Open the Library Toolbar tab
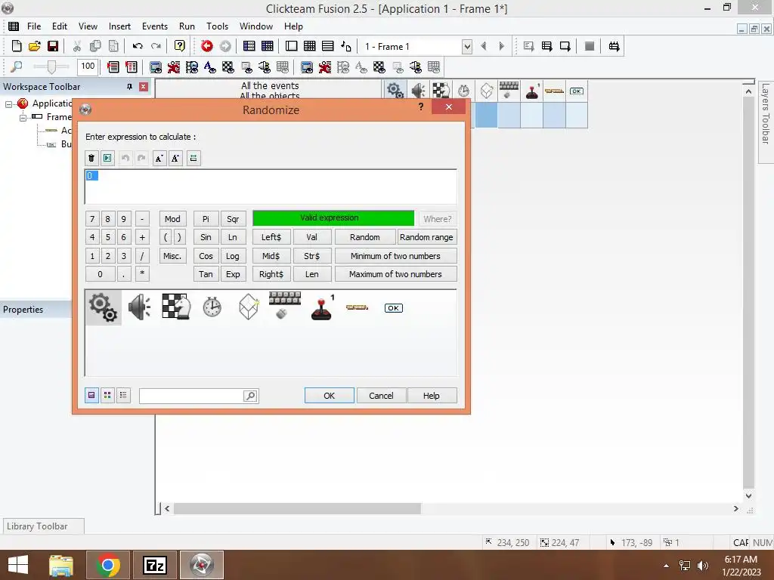The height and width of the screenshot is (580, 774). click(43, 526)
